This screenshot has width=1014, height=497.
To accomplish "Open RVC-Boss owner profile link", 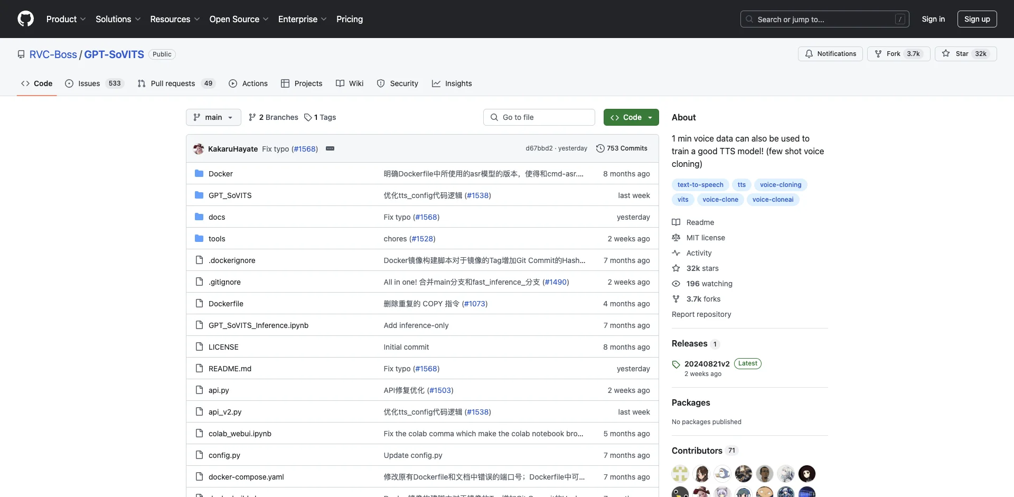I will (53, 54).
